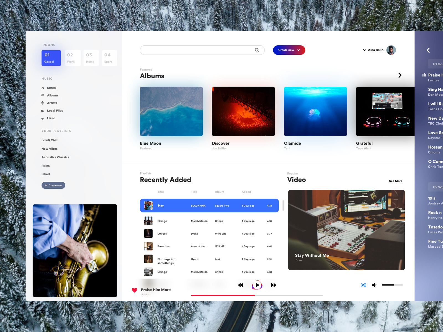Open the Albums section icon
Image resolution: width=443 pixels, height=332 pixels.
point(42,95)
